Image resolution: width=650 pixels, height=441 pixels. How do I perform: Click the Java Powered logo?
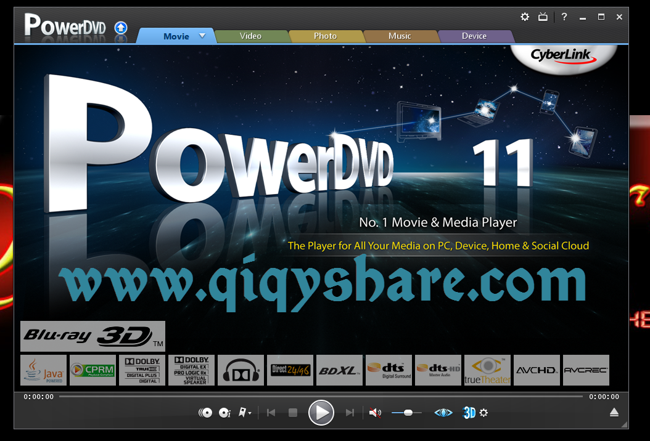coord(44,370)
